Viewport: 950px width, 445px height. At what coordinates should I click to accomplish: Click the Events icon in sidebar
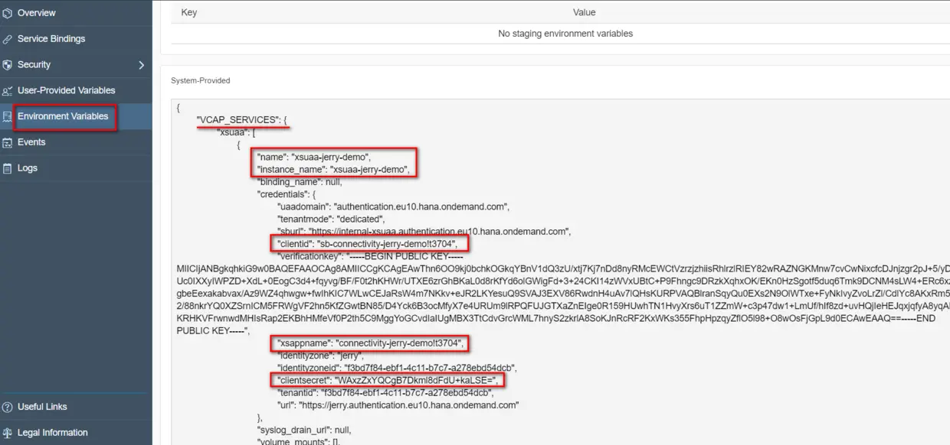[7, 142]
